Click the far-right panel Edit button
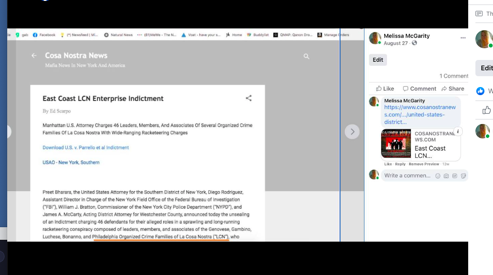The image size is (493, 275). coord(485,68)
